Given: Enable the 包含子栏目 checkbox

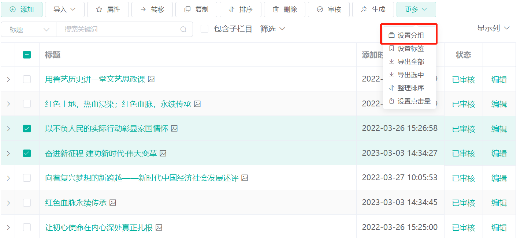Looking at the screenshot, I should pyautogui.click(x=204, y=29).
